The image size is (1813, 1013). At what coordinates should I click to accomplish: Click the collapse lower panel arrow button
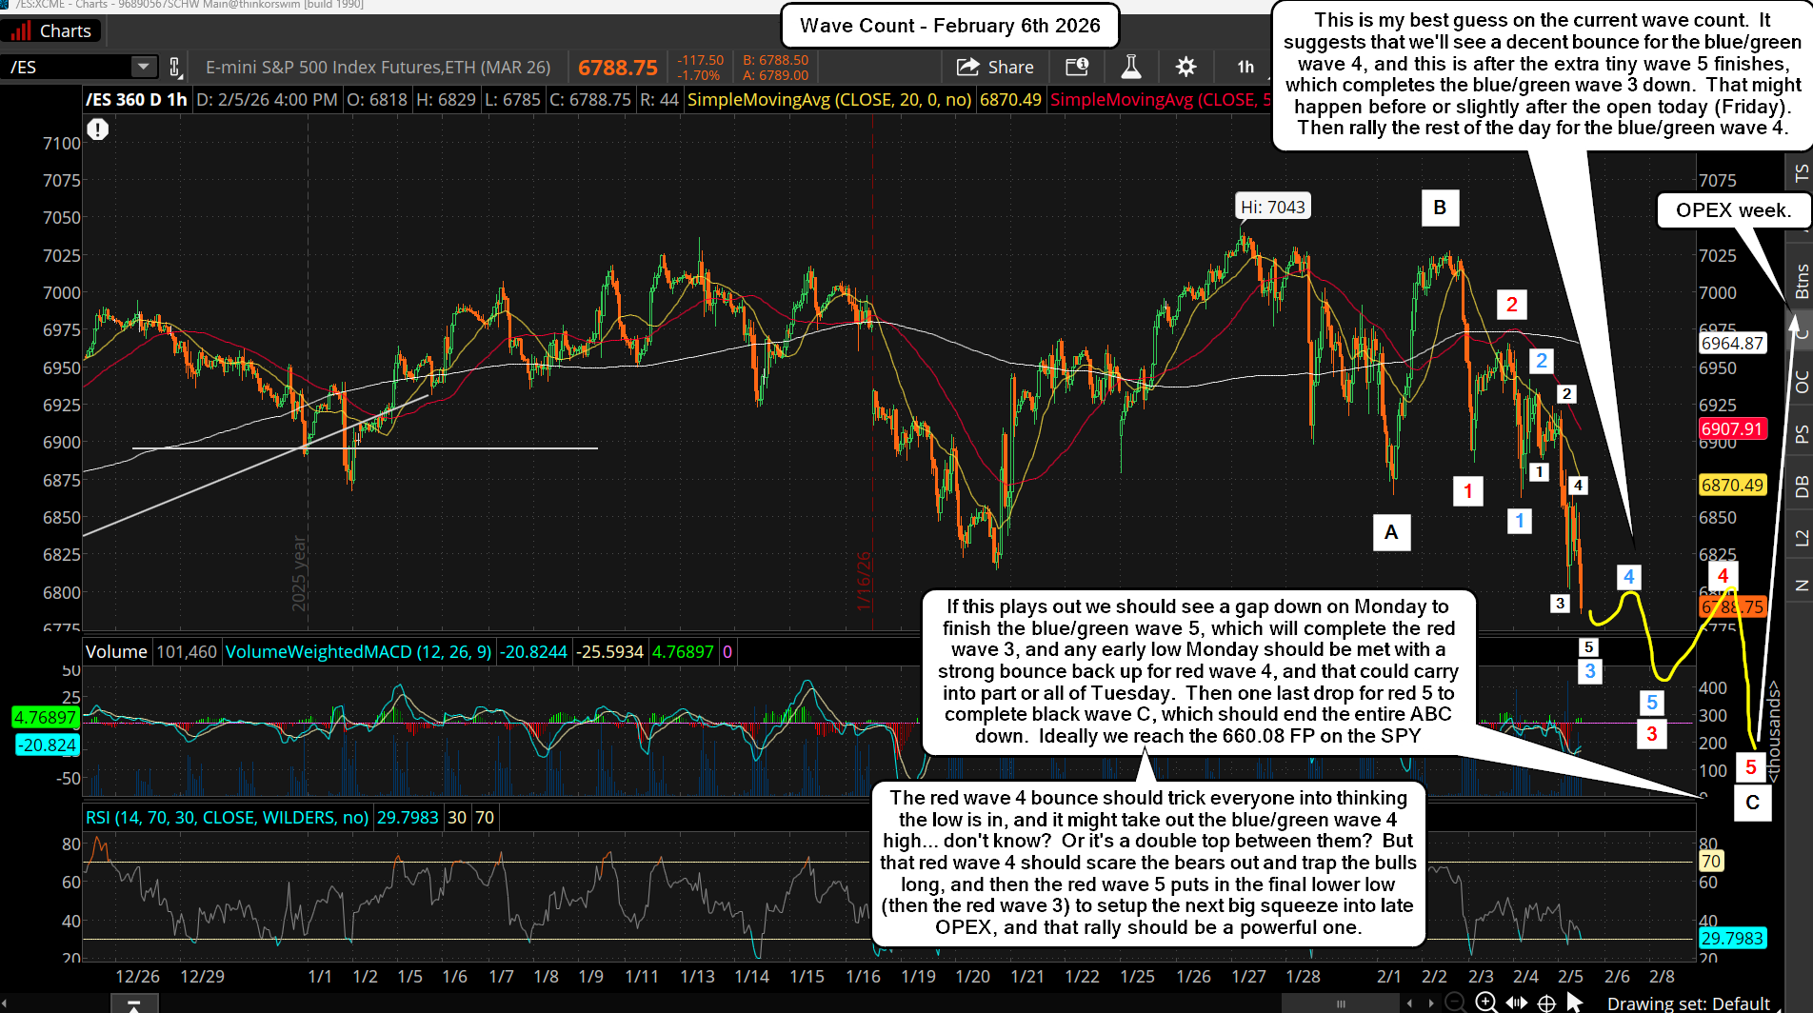coord(133,1005)
